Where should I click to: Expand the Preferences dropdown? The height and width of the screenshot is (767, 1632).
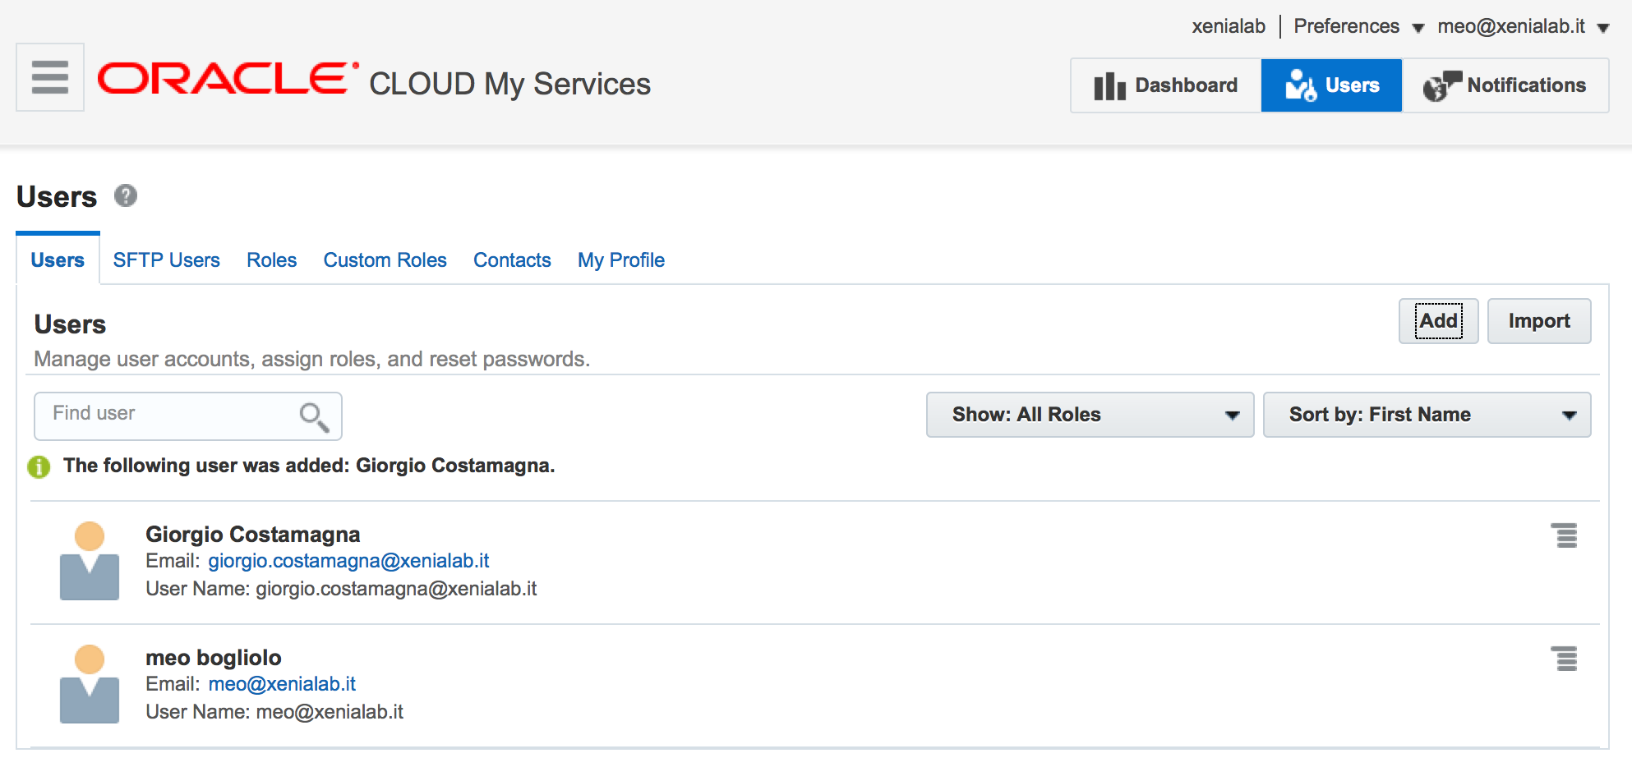[x=1358, y=26]
